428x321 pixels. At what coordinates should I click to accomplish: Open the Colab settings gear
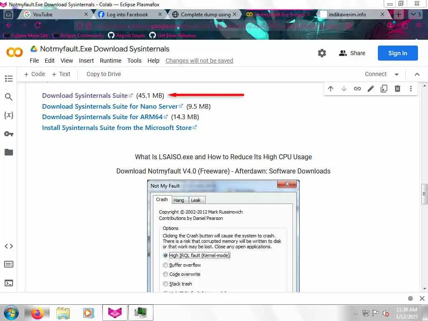coord(322,53)
